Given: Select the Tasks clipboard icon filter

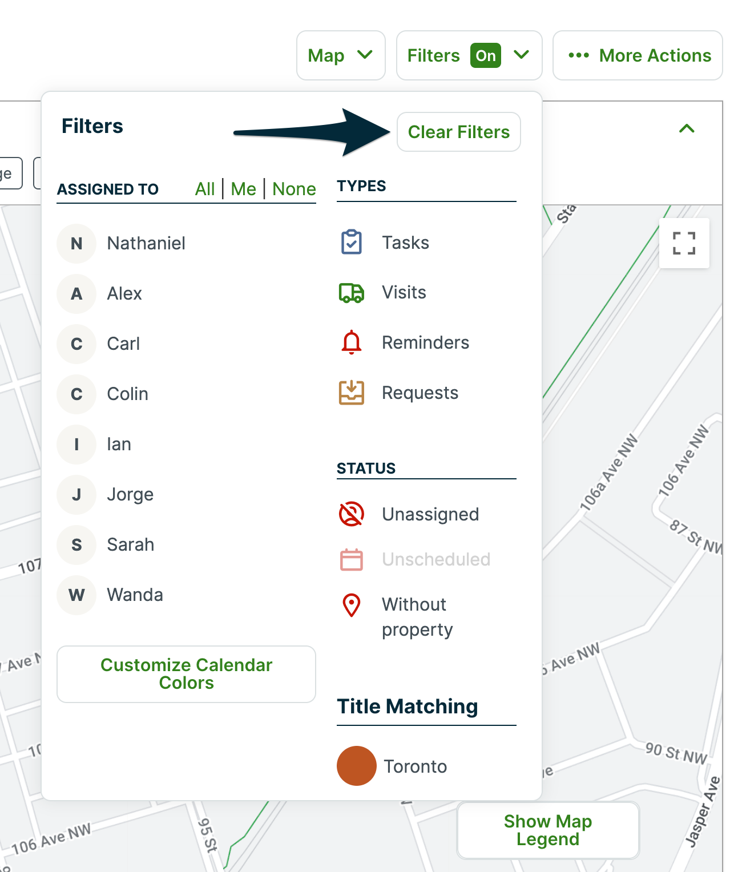Looking at the screenshot, I should point(351,242).
